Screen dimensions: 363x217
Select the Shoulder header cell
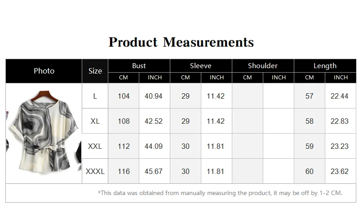tap(263, 66)
